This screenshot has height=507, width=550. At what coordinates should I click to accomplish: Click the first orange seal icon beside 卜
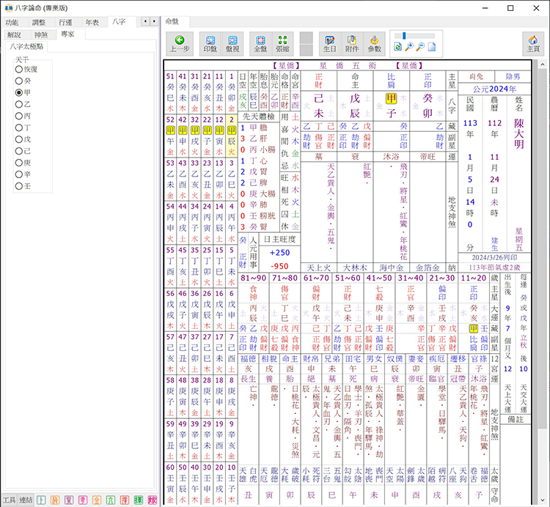tap(55, 500)
